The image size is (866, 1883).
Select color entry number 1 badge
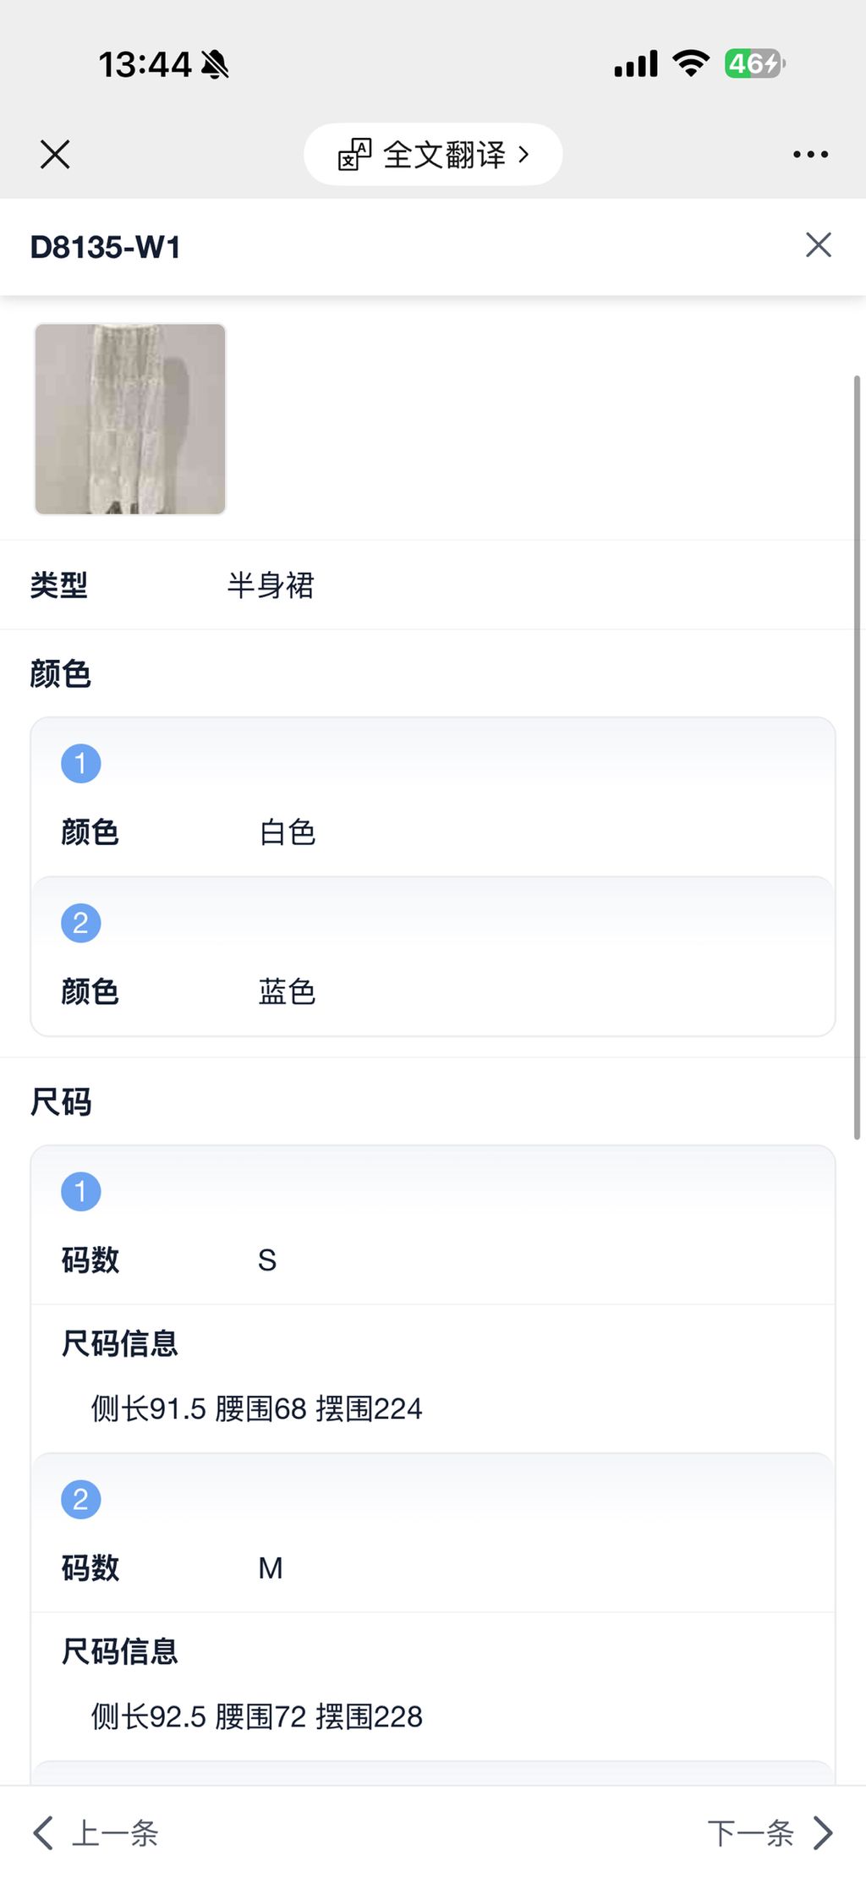[81, 764]
